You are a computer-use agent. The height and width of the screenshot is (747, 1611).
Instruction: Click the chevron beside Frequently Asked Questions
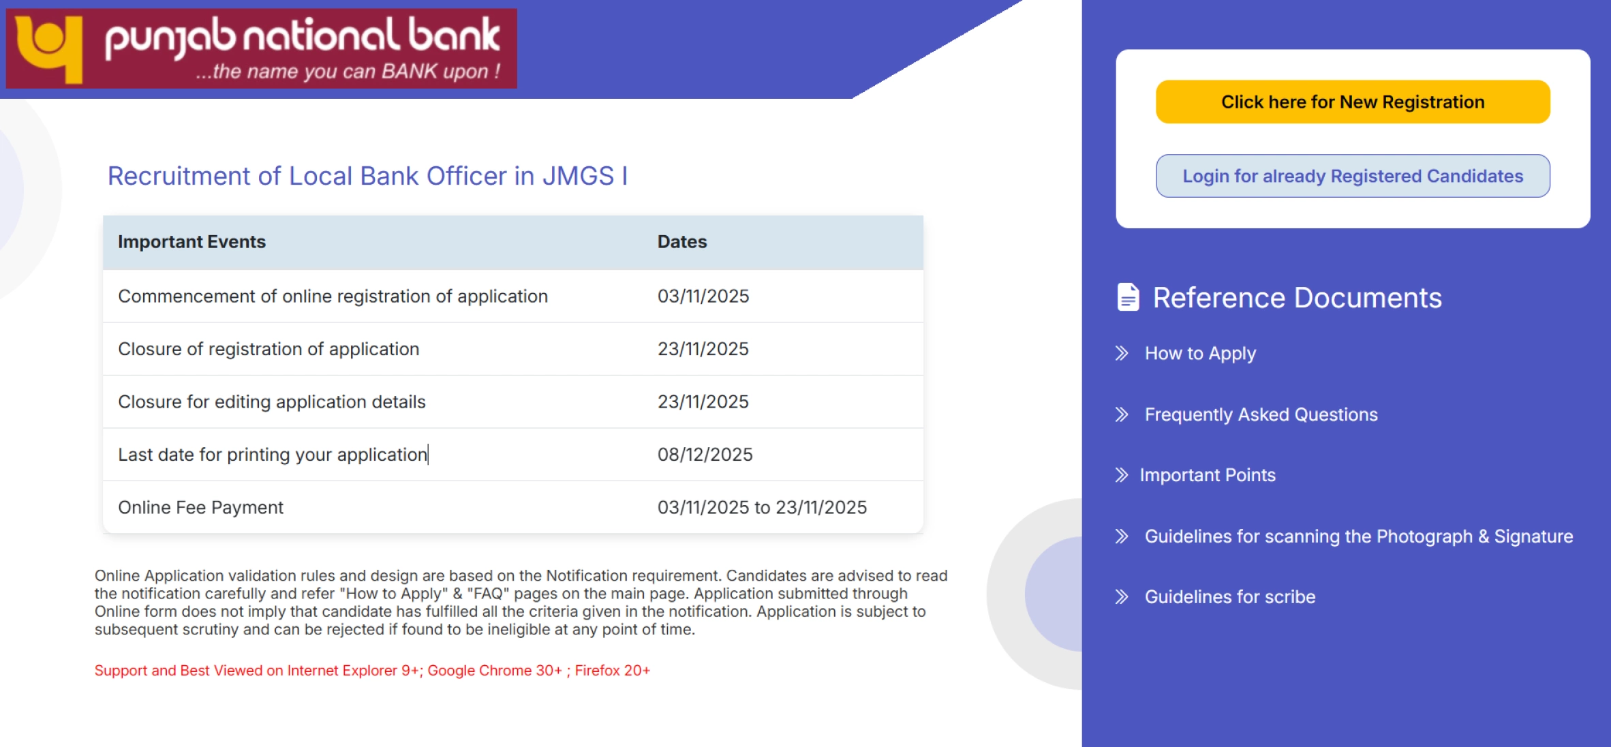click(x=1122, y=414)
